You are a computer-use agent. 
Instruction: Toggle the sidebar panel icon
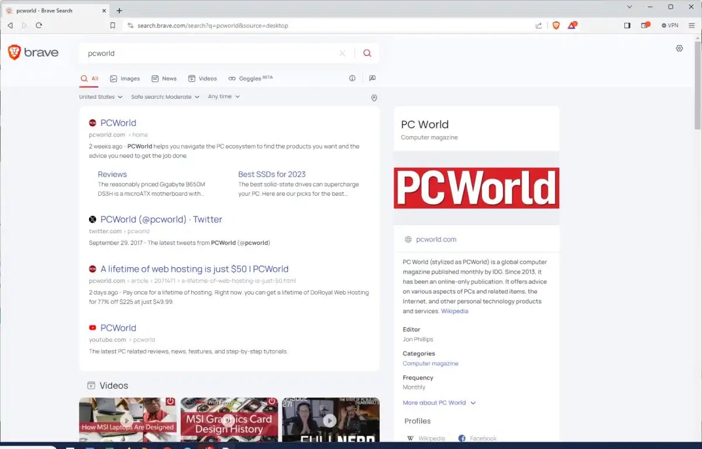pos(627,25)
